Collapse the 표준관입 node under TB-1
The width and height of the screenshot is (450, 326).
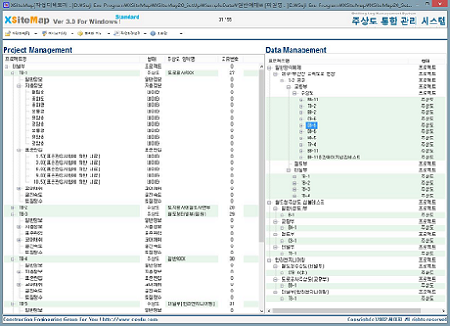coord(19,150)
